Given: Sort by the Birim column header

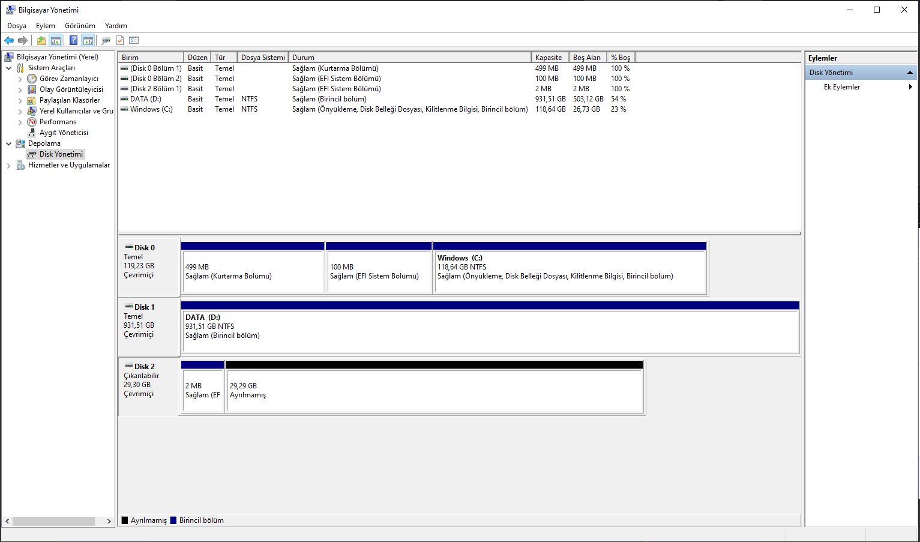Looking at the screenshot, I should coord(151,58).
